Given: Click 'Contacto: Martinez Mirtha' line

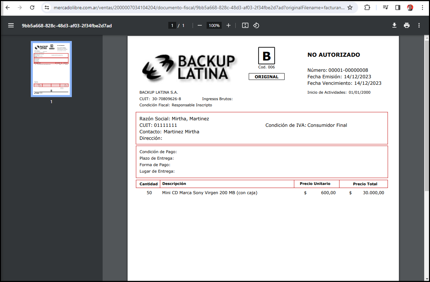Looking at the screenshot, I should (169, 132).
